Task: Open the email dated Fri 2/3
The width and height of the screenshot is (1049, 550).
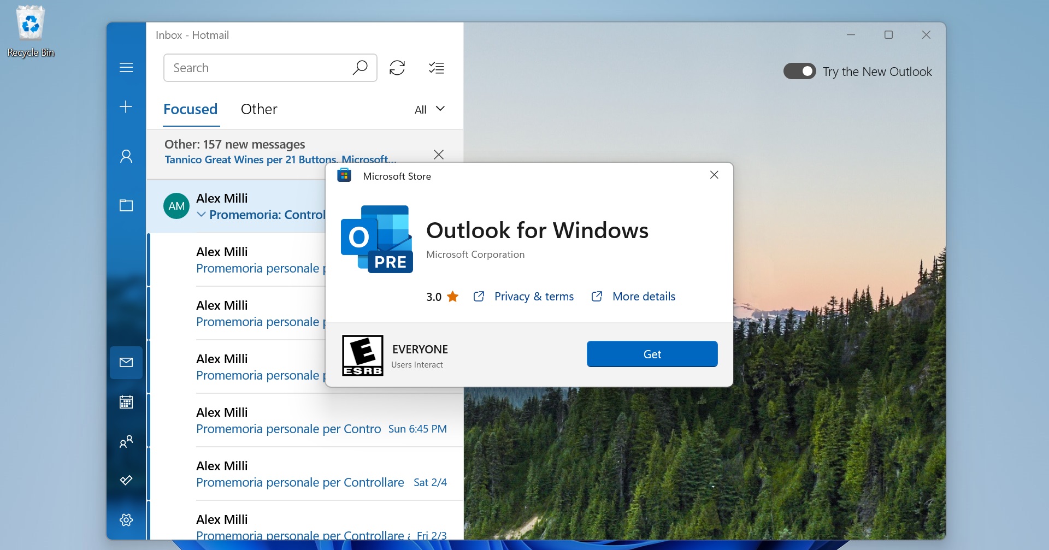Action: (x=305, y=521)
